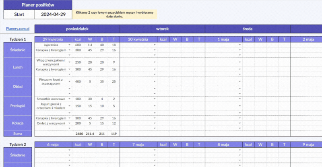
Task: Open dropdown arrow next to Smoothie owocowe
Action: point(69,99)
